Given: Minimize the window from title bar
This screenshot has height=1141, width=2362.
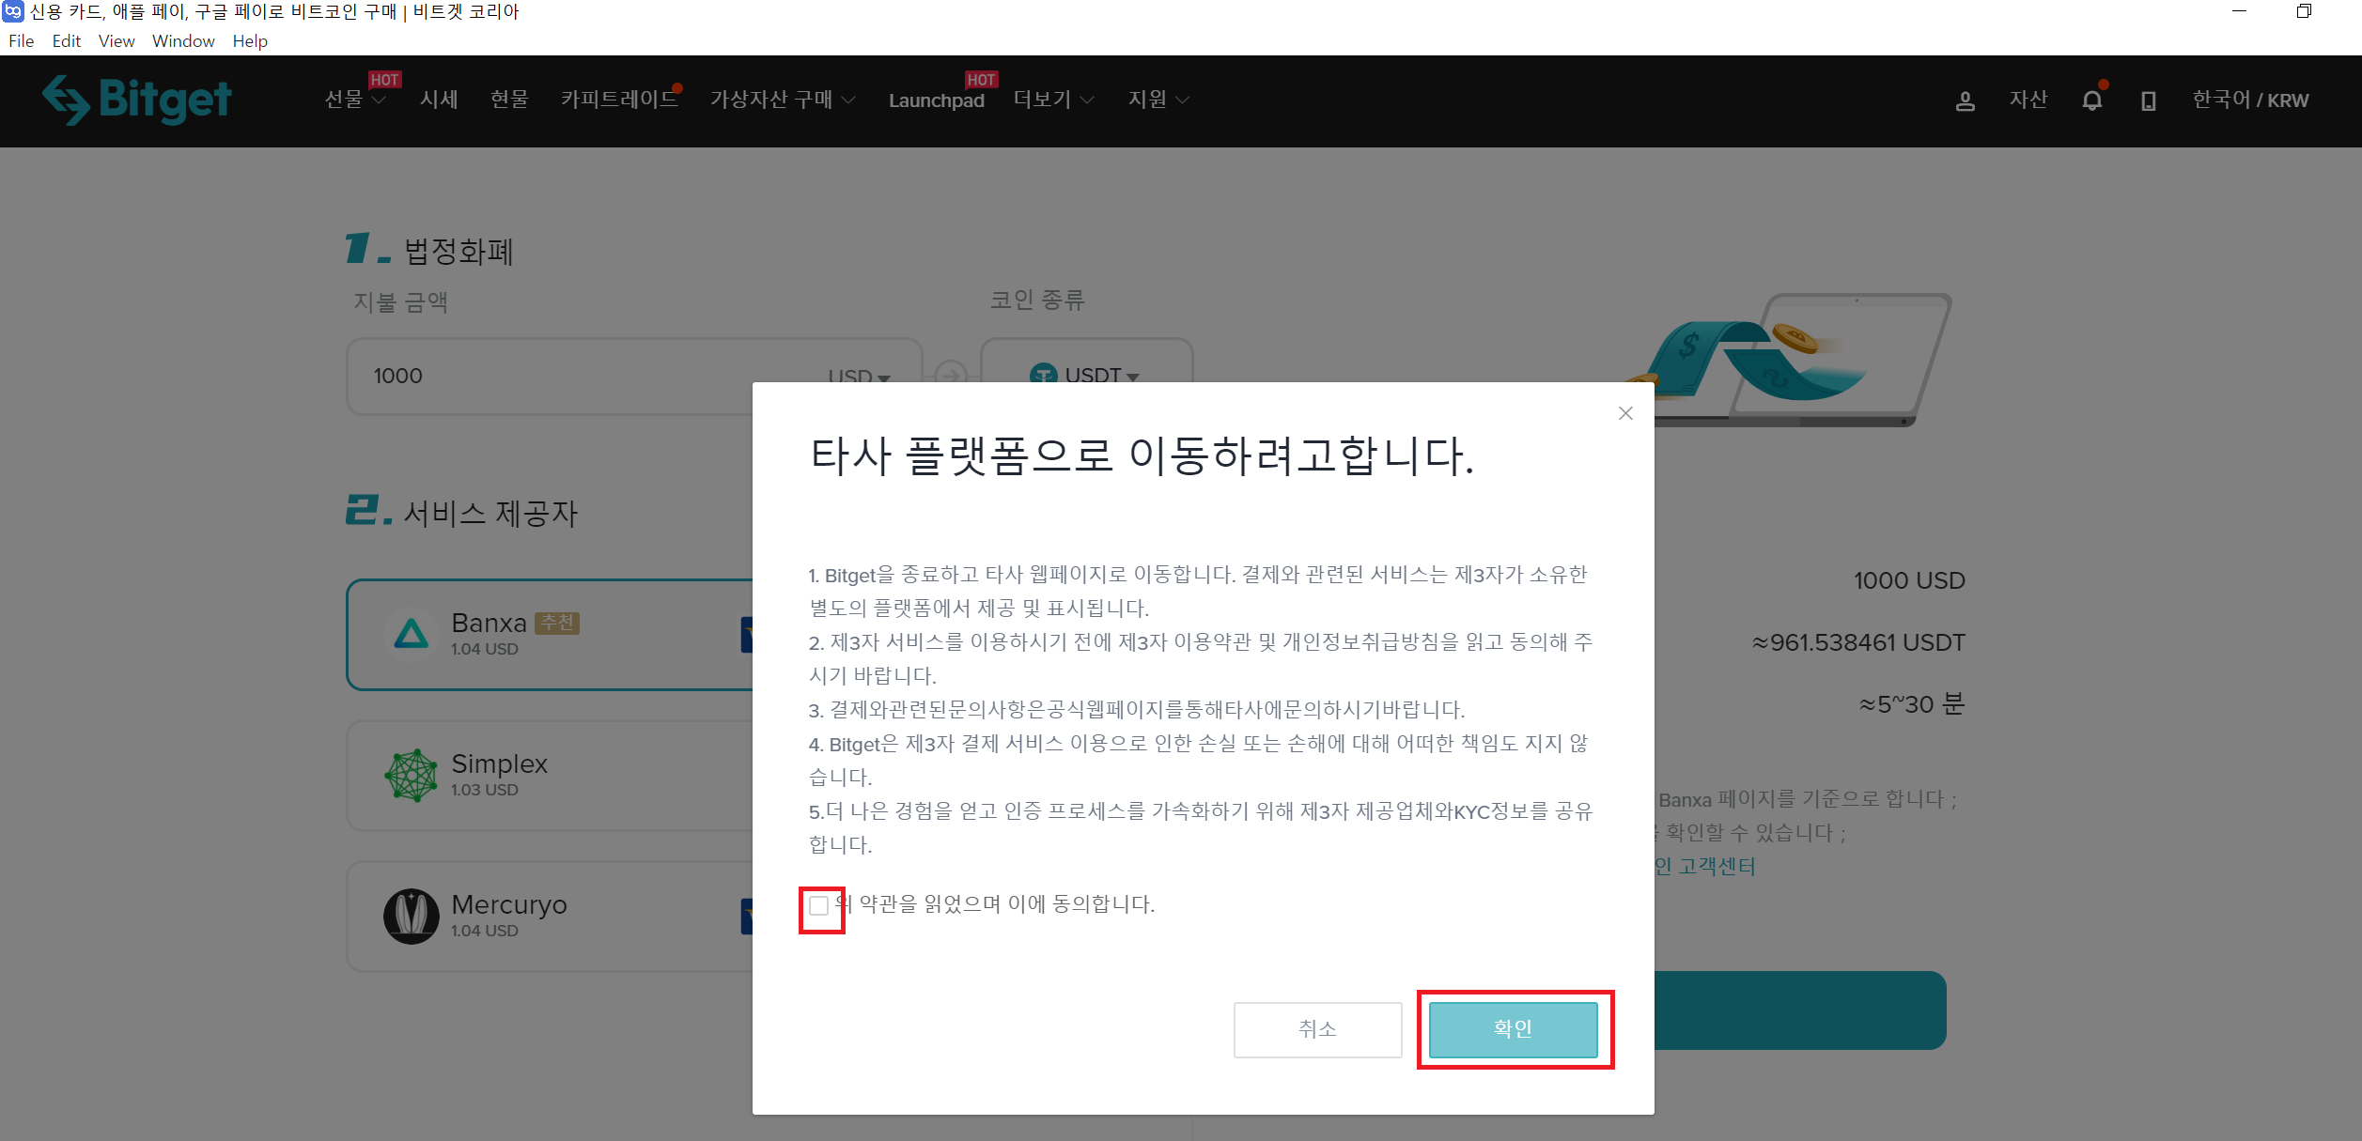Looking at the screenshot, I should (x=2239, y=11).
